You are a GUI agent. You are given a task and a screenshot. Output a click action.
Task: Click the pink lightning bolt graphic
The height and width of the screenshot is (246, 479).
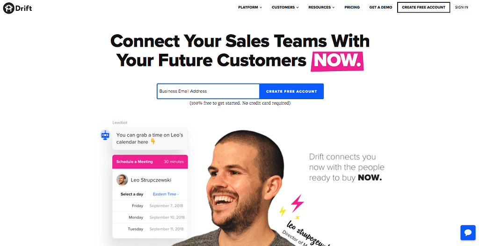point(297,203)
